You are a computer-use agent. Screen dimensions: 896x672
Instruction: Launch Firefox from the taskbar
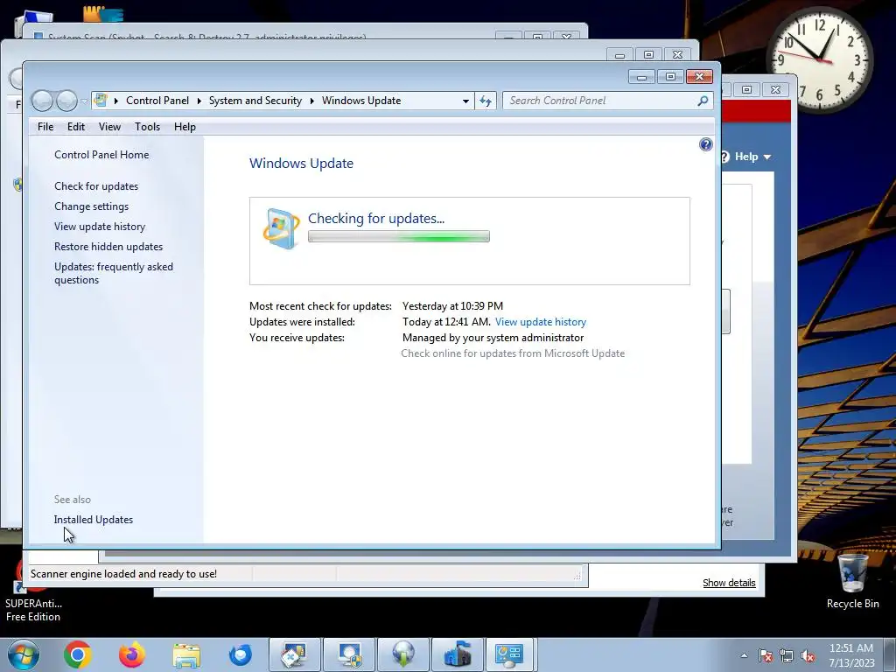(x=132, y=654)
